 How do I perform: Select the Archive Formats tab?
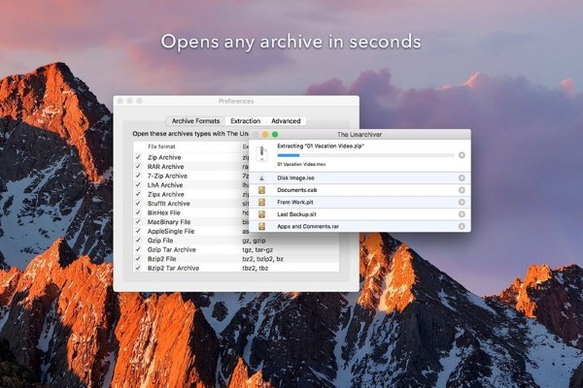point(195,121)
